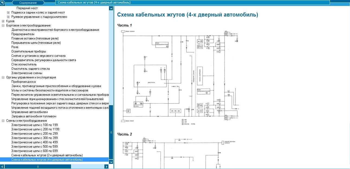Click tree panel scroll-down arrow
The width and height of the screenshot is (350, 169).
[111, 162]
